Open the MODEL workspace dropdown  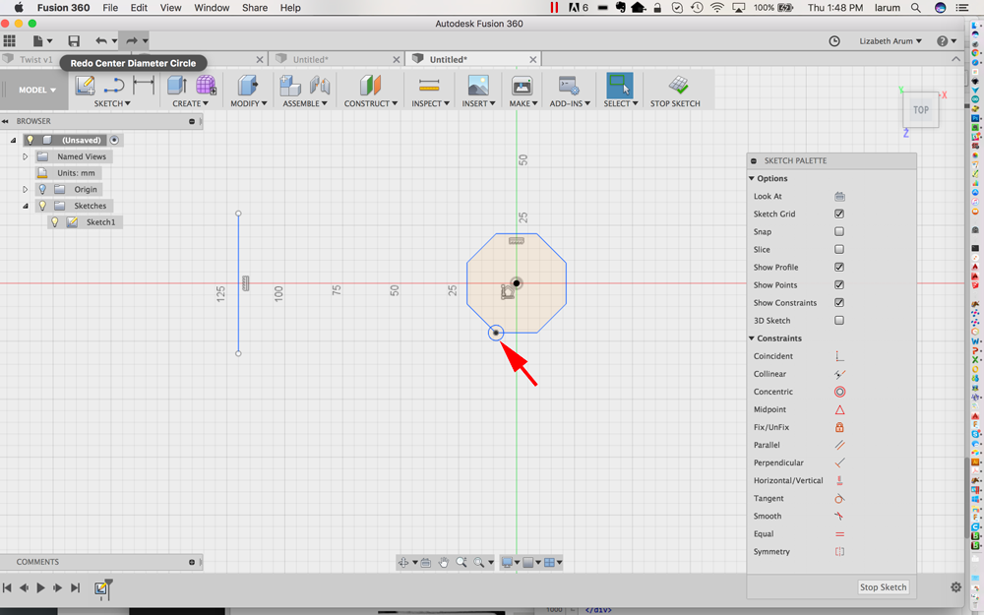[37, 90]
